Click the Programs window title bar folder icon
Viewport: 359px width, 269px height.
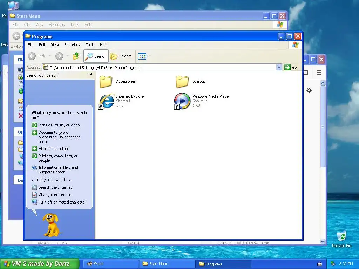pos(28,36)
